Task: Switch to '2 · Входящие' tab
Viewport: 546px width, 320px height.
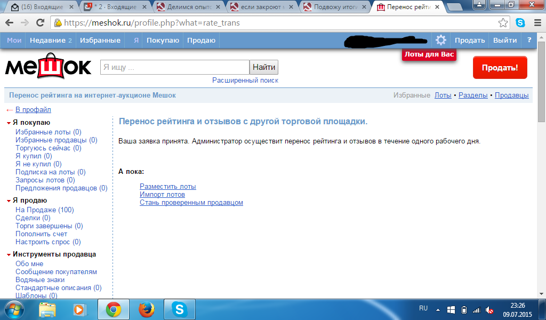Action: click(x=116, y=6)
